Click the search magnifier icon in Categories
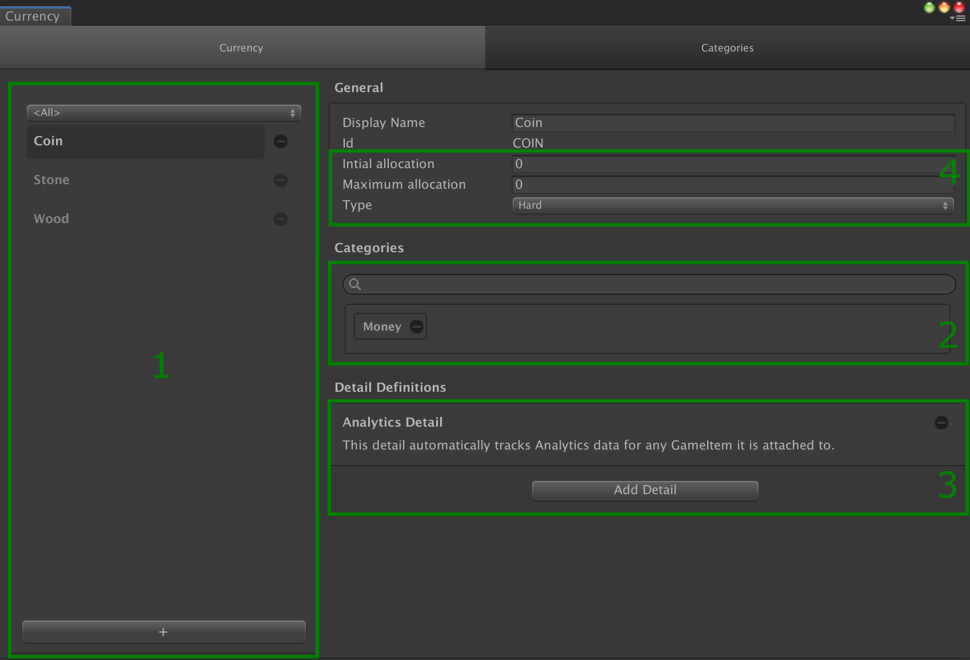Viewport: 970px width, 660px height. 355,284
